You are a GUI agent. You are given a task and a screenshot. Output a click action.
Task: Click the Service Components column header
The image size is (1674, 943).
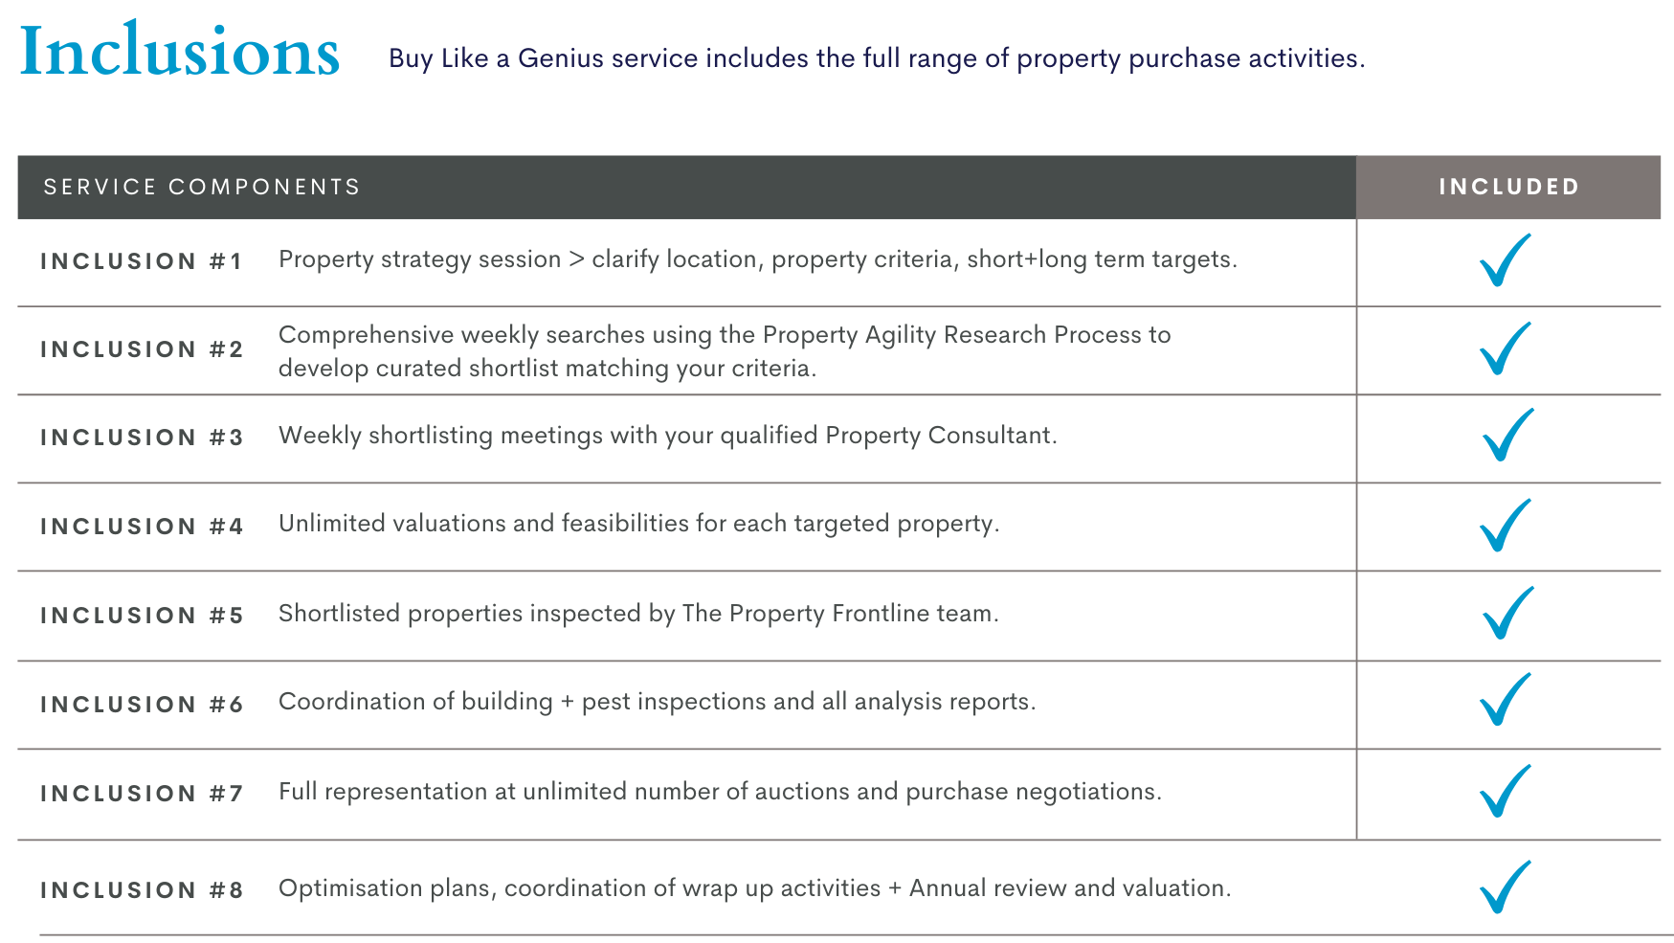202,187
